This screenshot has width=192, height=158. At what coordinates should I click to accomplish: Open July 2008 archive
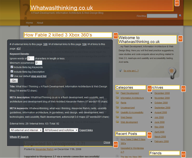point(159,117)
